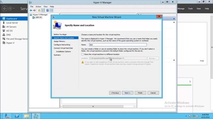Open Server Manager from the taskbar
Screen dimensions: 213x119
tap(7, 116)
